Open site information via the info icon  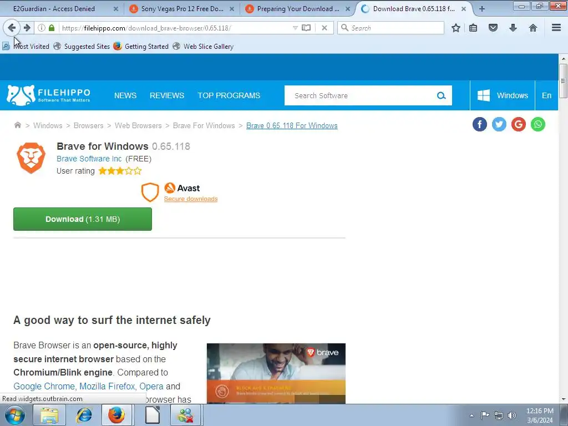point(42,28)
